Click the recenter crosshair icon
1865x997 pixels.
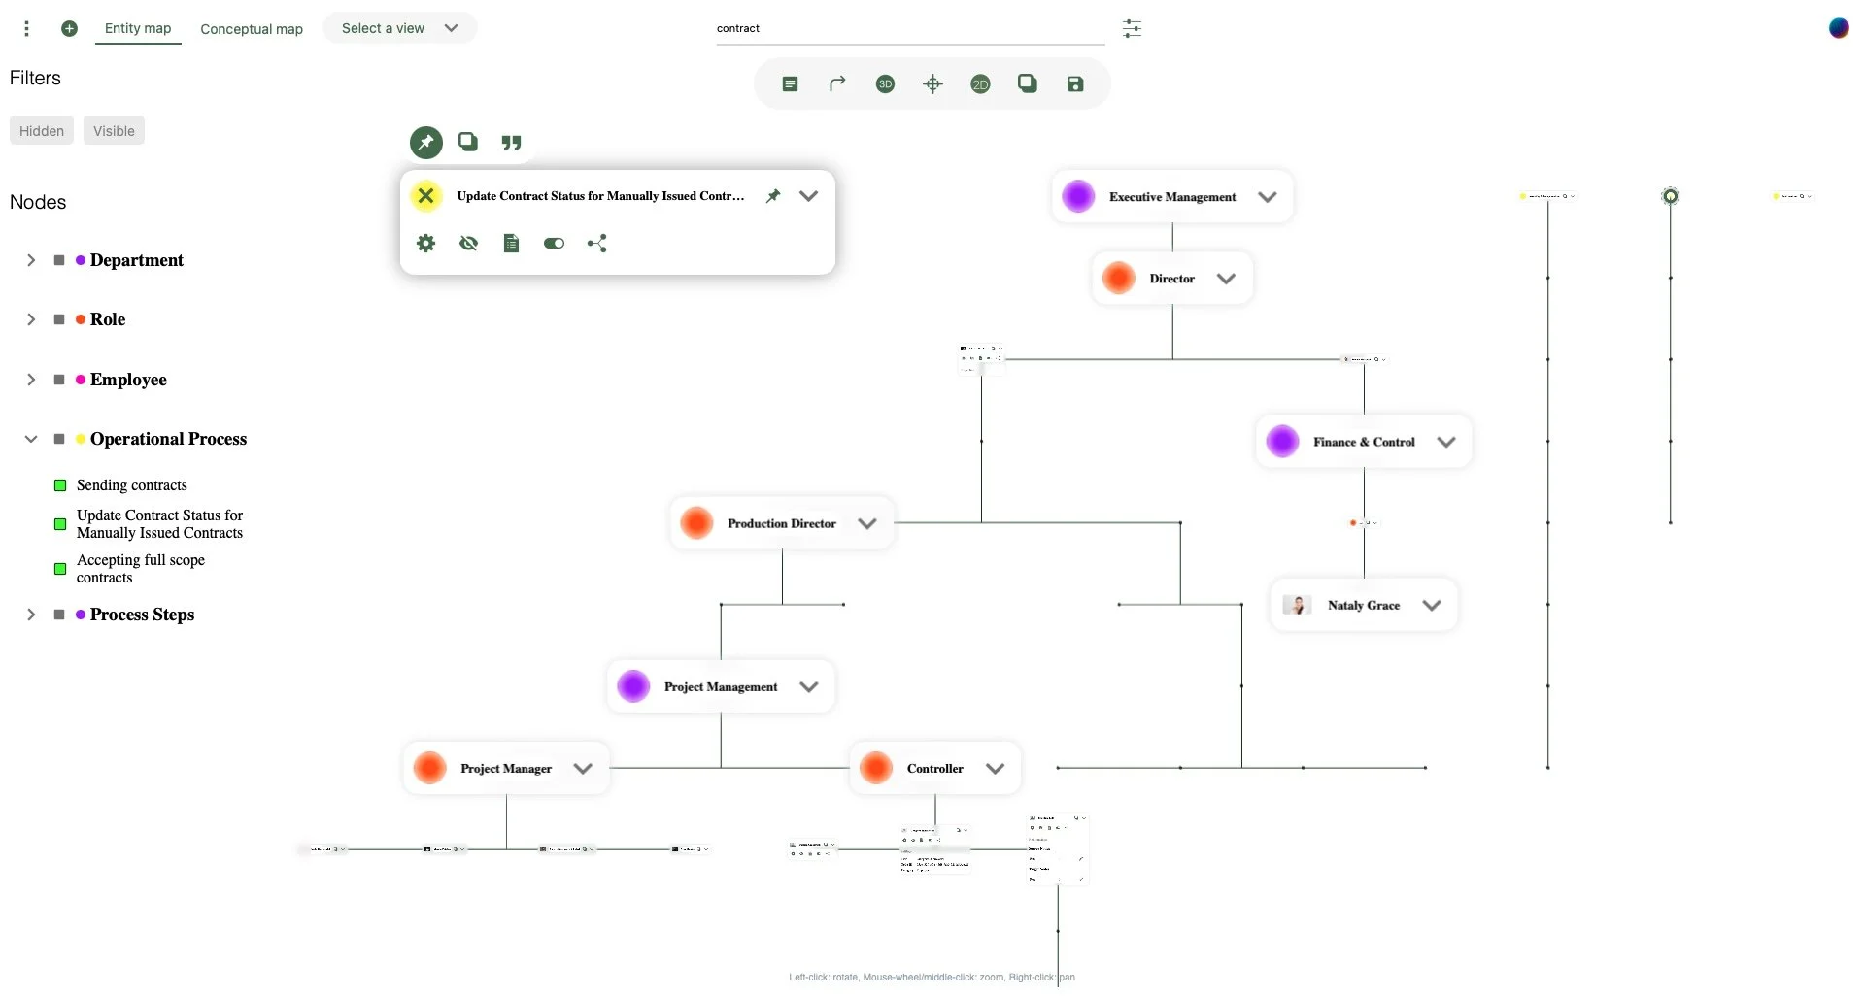(932, 83)
